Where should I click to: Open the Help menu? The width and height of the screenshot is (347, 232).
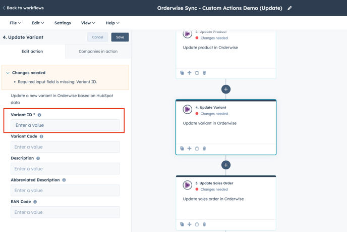112,23
